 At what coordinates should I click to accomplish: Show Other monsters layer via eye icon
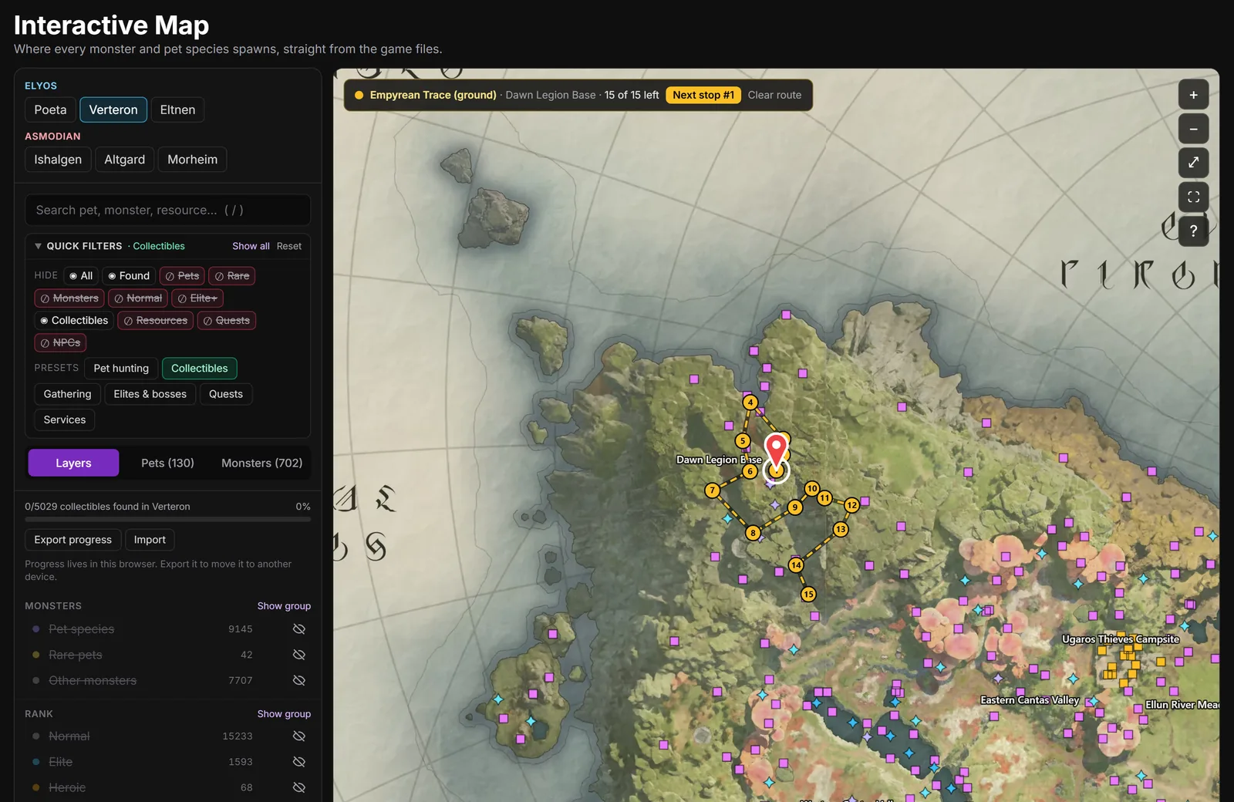(x=299, y=680)
